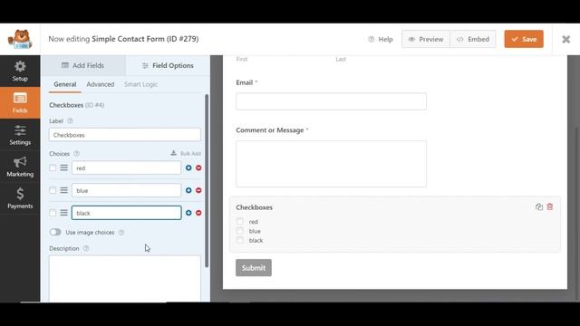
Task: Check the blue preview checkbox
Action: 239,231
